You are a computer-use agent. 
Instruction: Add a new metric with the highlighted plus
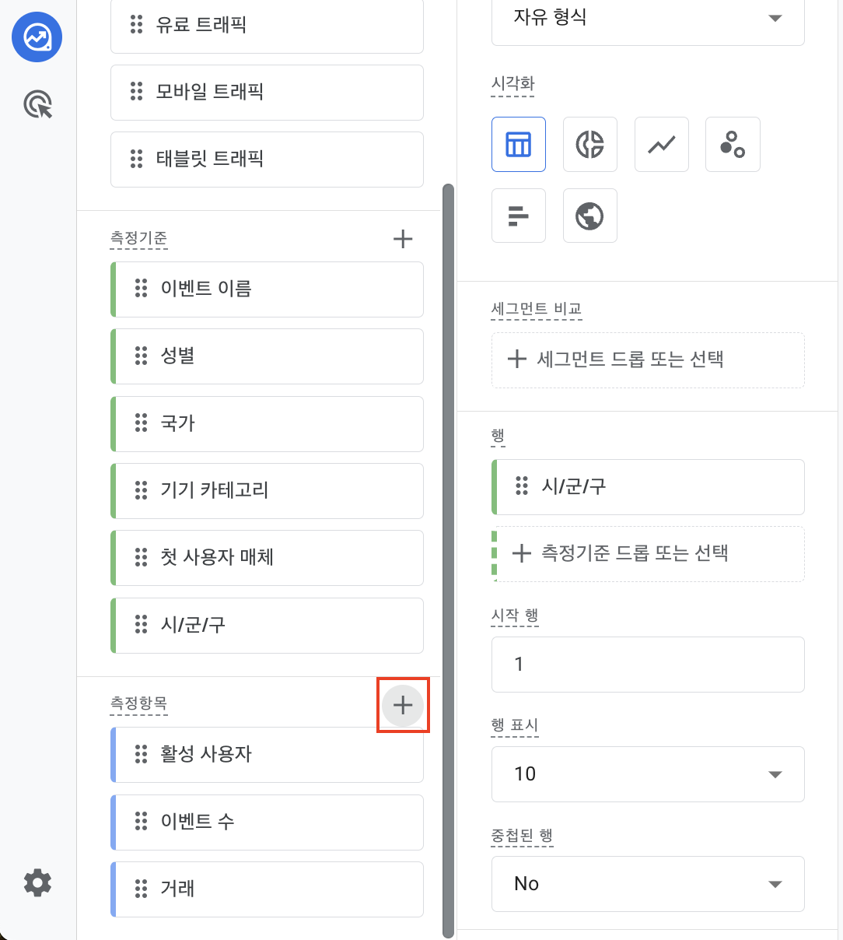[x=403, y=705]
